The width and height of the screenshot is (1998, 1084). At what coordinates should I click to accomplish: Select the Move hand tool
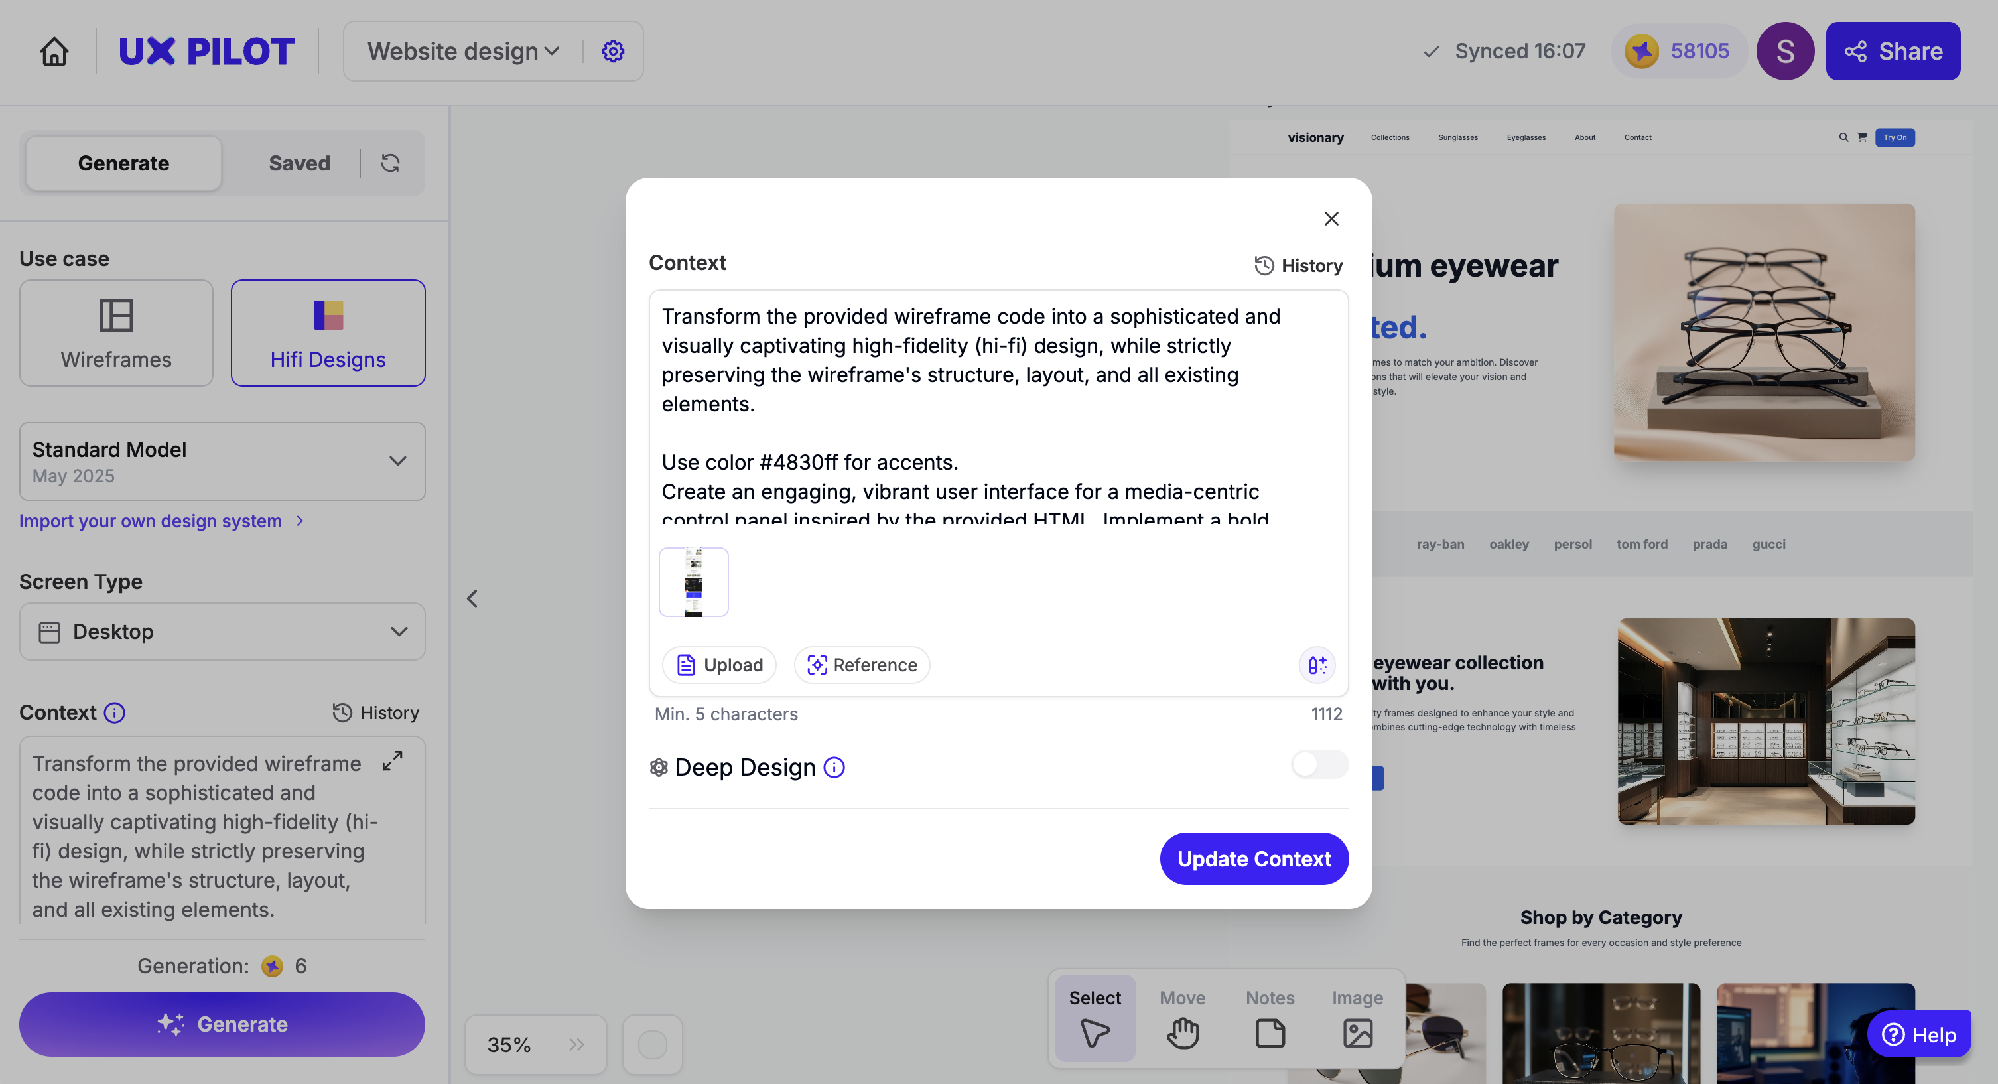1182,1017
